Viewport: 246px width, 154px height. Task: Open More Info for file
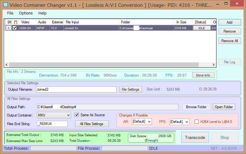(x=203, y=75)
